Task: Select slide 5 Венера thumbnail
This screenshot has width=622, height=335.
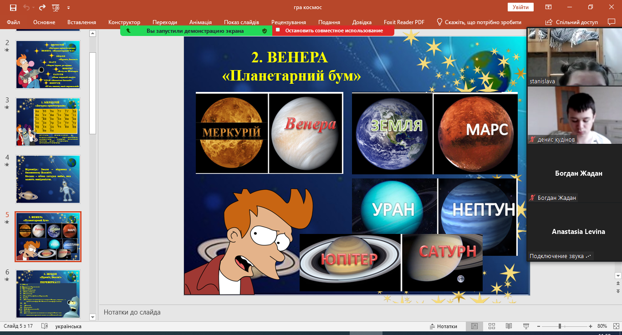Action: 48,237
